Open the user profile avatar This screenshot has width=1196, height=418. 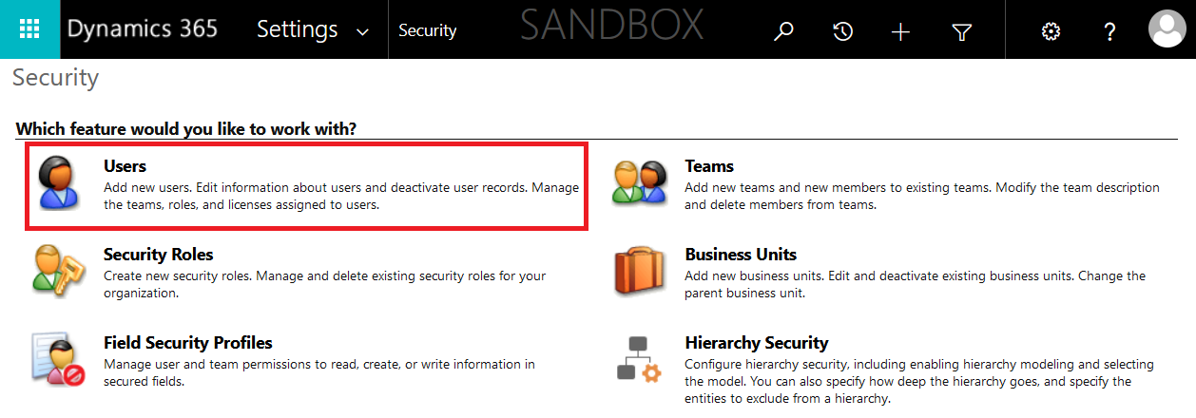(1167, 29)
